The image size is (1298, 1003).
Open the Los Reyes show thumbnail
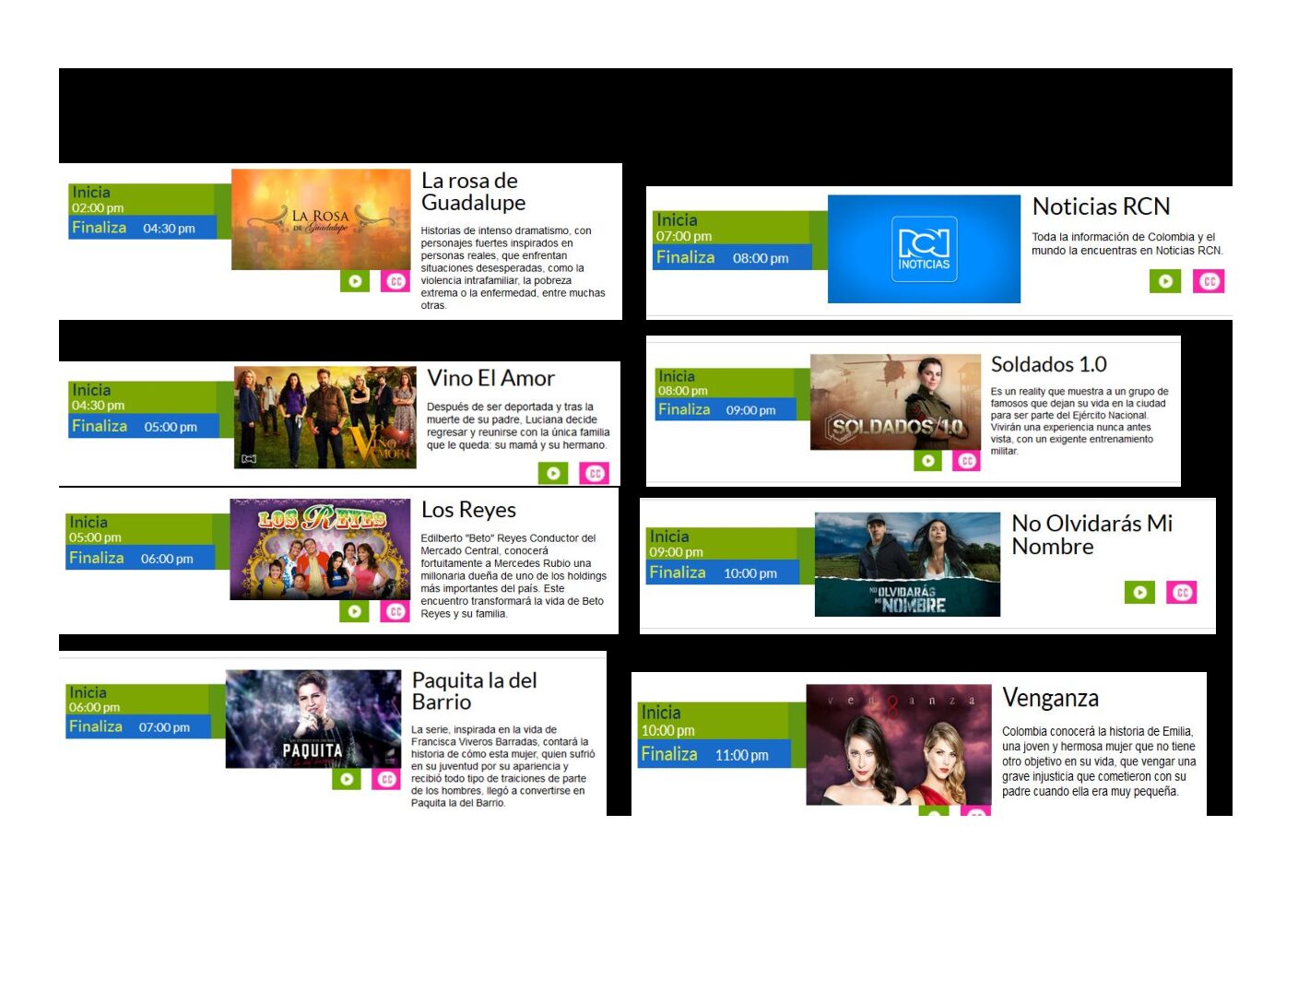point(320,550)
